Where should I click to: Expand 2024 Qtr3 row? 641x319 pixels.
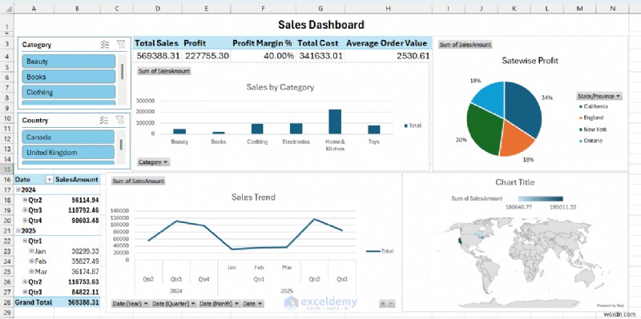pos(25,210)
